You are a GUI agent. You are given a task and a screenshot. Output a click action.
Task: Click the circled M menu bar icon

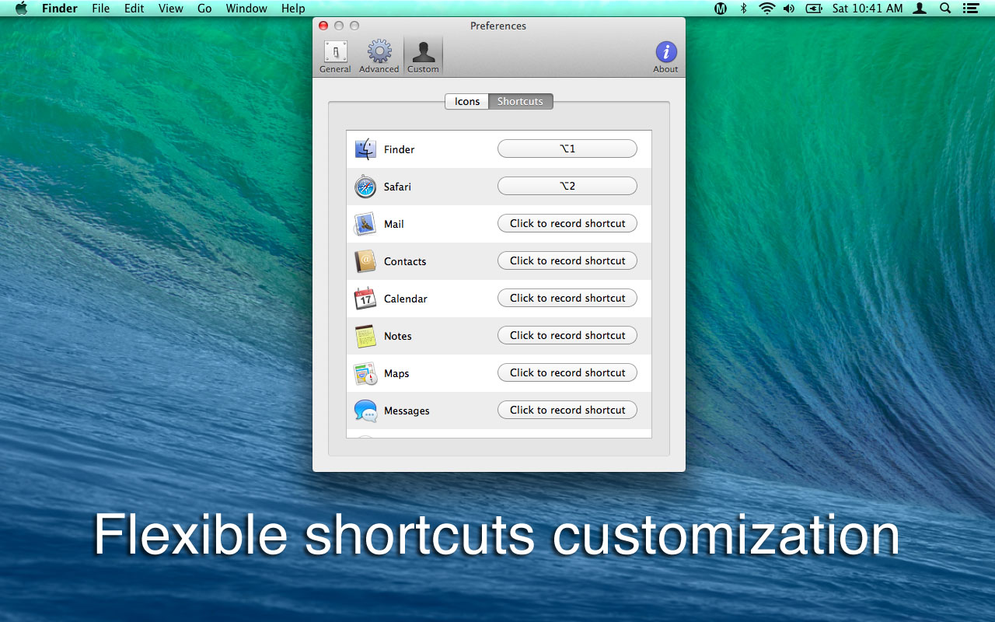point(721,9)
